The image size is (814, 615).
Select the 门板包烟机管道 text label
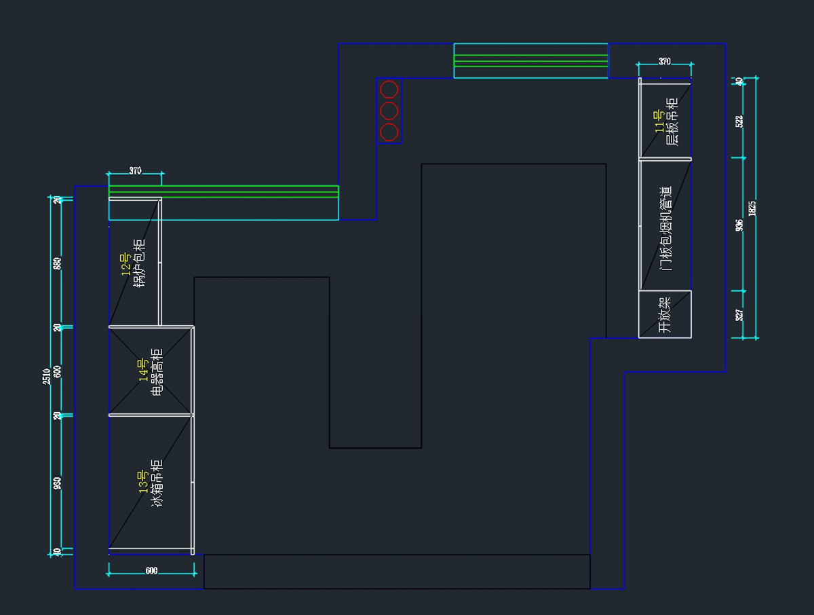pos(666,228)
